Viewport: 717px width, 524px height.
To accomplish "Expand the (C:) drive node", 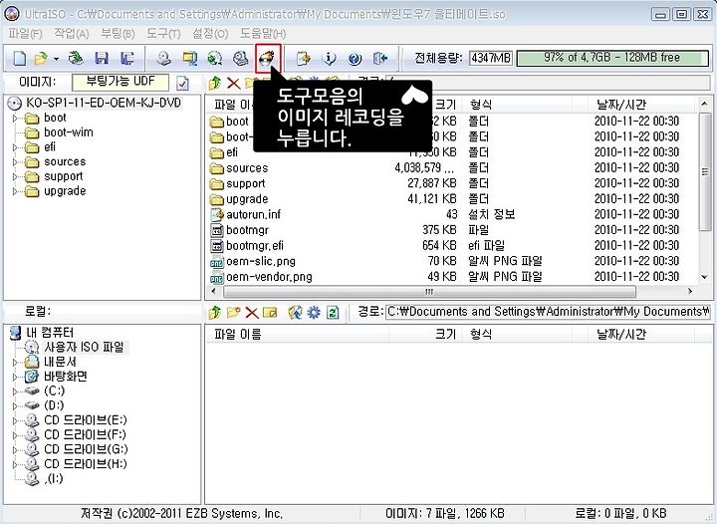I will [15, 392].
